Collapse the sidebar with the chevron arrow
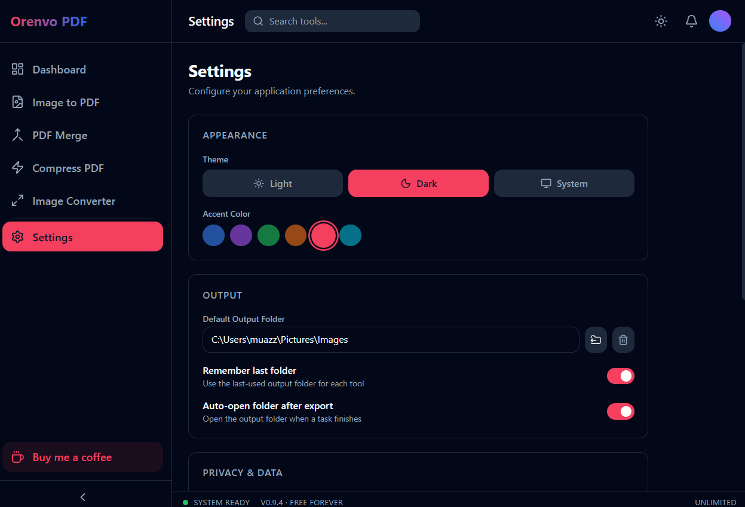The width and height of the screenshot is (745, 507). coord(83,497)
